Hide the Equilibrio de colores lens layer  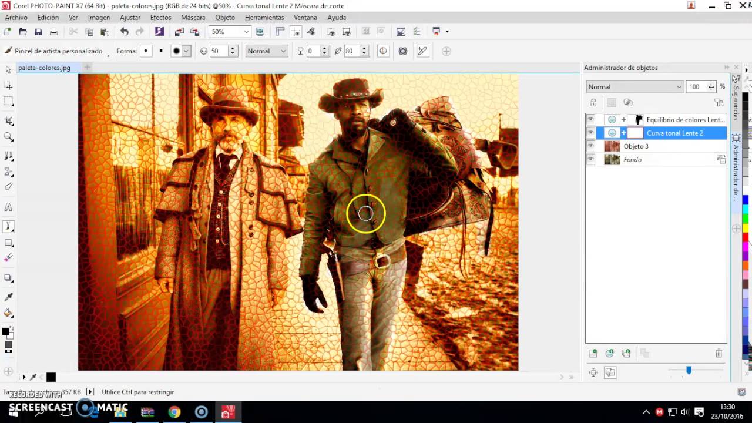(590, 120)
